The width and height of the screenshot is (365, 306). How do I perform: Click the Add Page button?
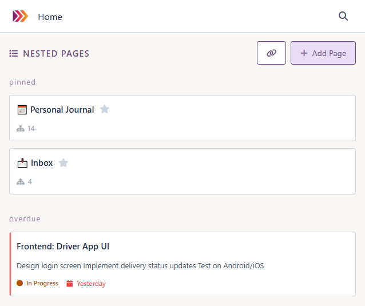323,53
